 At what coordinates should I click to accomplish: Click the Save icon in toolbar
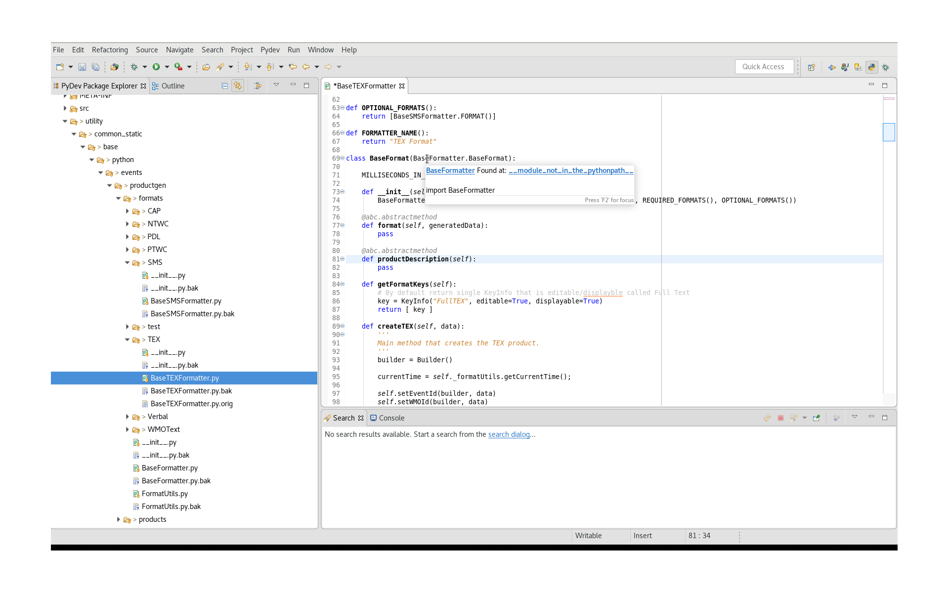83,67
